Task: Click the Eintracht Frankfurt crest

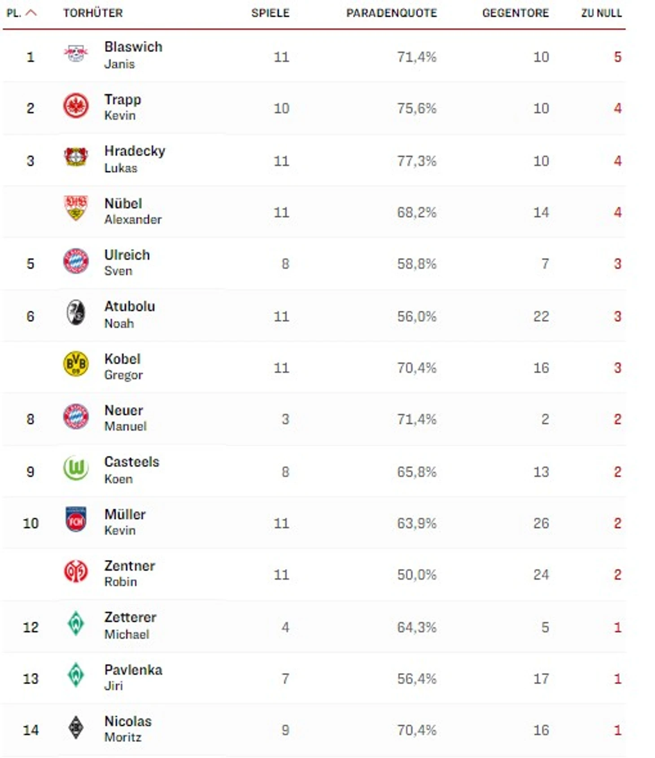Action: click(x=75, y=106)
